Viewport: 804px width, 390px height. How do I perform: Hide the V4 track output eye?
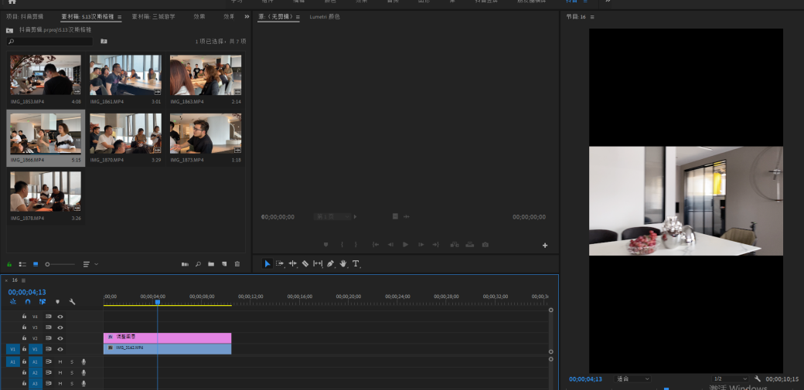[60, 317]
